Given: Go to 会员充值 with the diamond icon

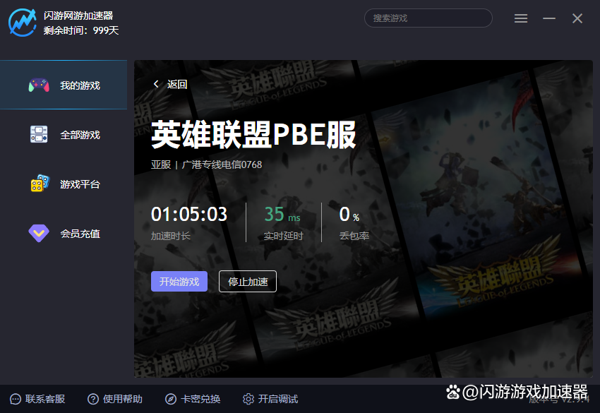Looking at the screenshot, I should [x=64, y=234].
